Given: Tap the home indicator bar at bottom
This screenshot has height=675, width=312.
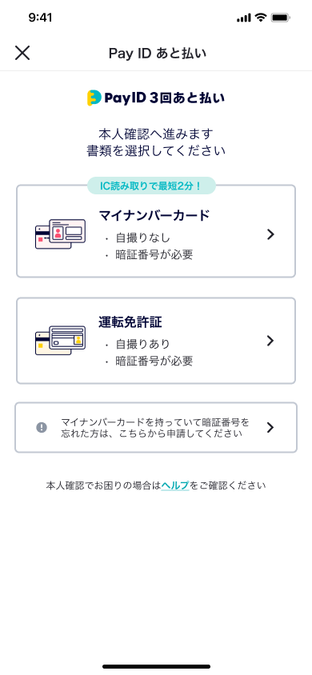Looking at the screenshot, I should tap(156, 666).
